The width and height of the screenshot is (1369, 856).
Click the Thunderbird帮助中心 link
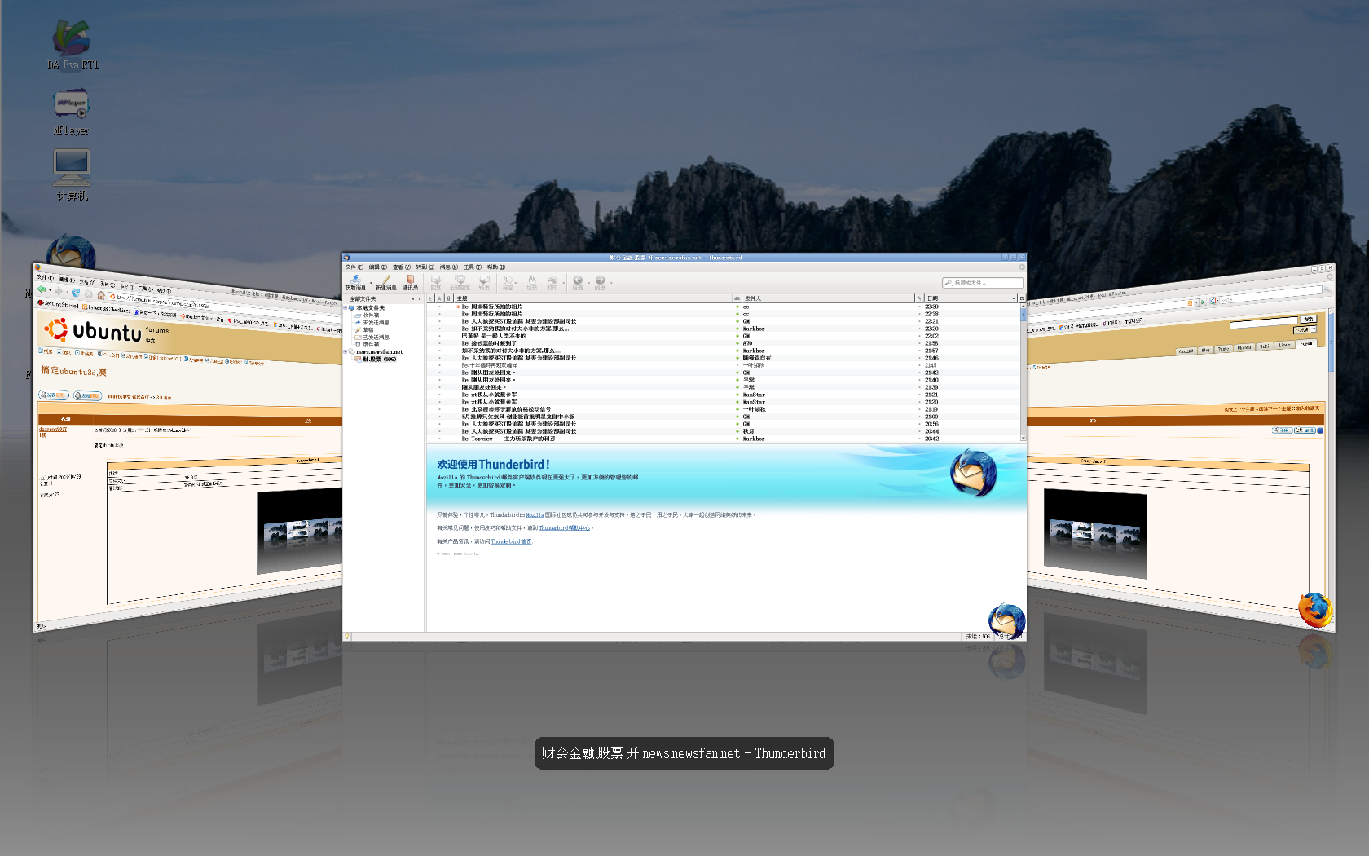coord(564,527)
